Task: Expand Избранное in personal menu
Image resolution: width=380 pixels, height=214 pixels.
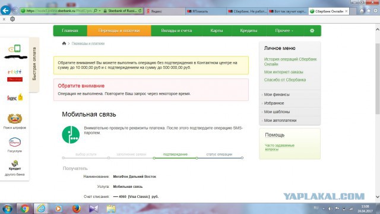Action: click(290, 103)
